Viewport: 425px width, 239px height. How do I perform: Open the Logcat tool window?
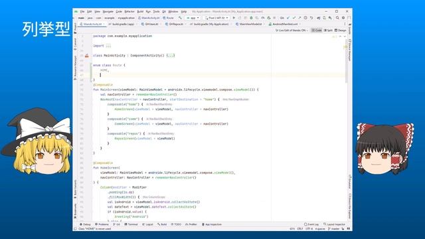point(147,224)
